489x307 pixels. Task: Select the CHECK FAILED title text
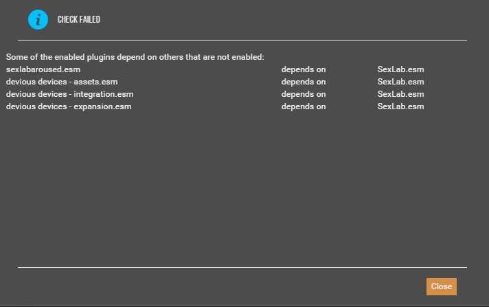(x=79, y=19)
